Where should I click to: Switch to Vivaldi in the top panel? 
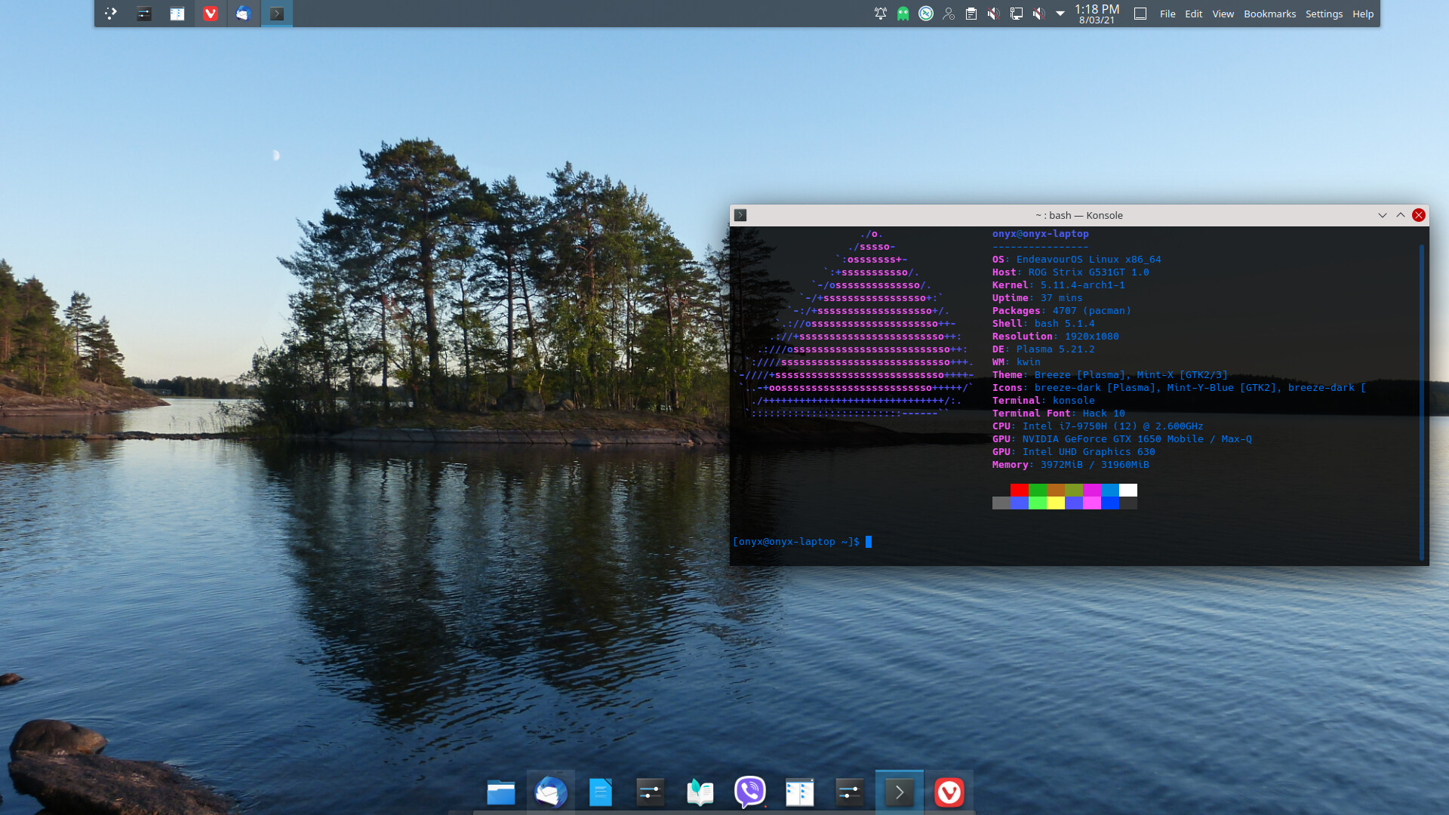coord(211,14)
